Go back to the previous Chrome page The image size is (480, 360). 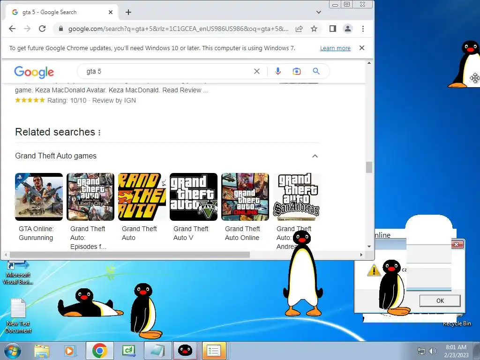coord(12,29)
